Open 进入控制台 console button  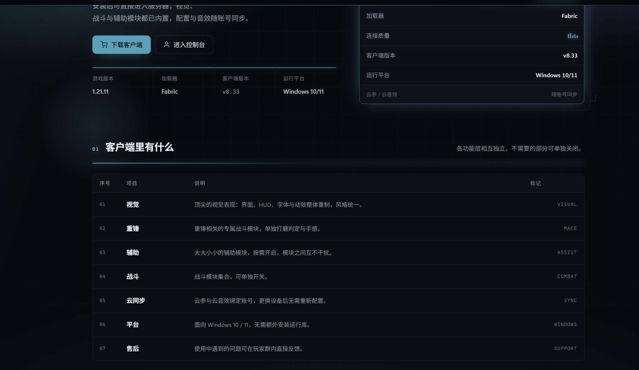point(184,45)
